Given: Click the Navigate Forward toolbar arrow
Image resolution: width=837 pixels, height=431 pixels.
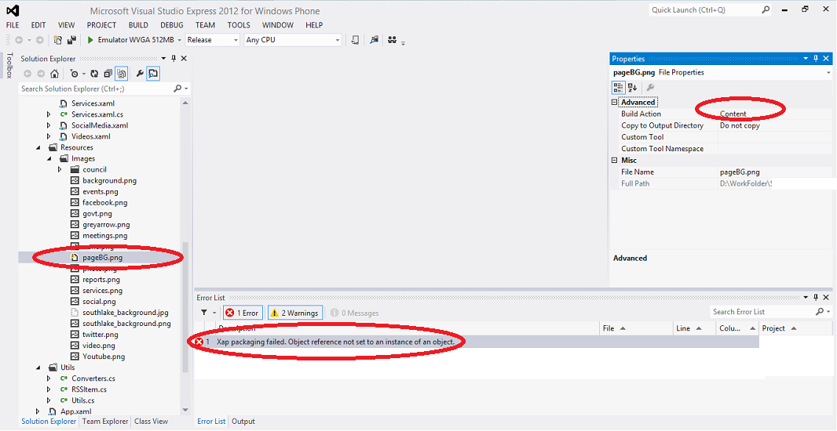Looking at the screenshot, I should (39, 40).
